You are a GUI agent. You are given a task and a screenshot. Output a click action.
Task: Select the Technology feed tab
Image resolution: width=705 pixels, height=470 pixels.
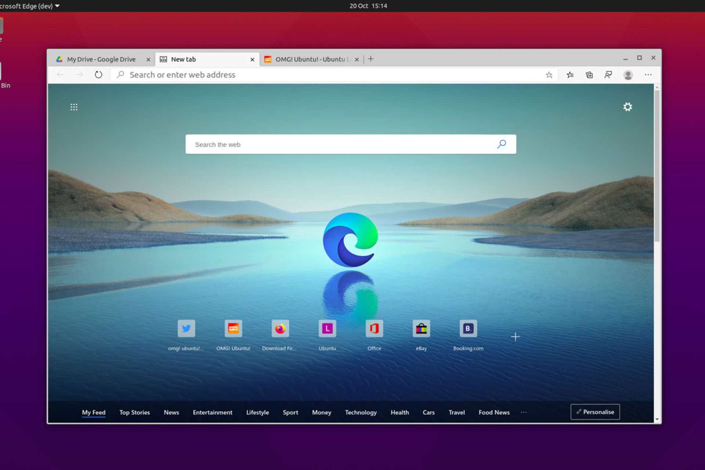[361, 412]
